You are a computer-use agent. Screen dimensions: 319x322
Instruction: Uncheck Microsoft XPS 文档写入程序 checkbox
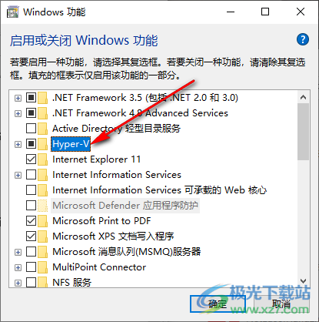point(31,236)
